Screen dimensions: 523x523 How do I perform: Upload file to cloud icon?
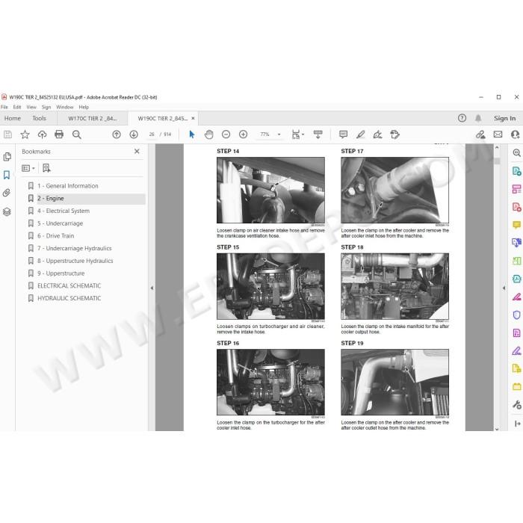[42, 134]
